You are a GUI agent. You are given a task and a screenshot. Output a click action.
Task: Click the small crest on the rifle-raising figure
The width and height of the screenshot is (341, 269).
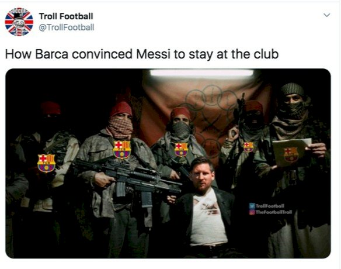point(249,147)
